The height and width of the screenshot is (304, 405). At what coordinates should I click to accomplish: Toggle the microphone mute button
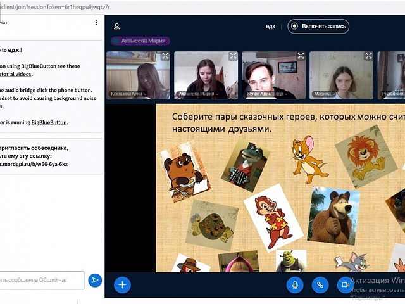click(295, 285)
